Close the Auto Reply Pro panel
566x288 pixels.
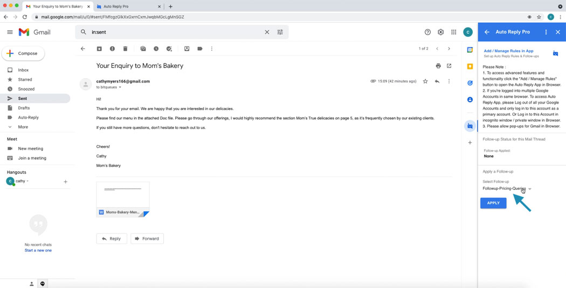pos(558,32)
